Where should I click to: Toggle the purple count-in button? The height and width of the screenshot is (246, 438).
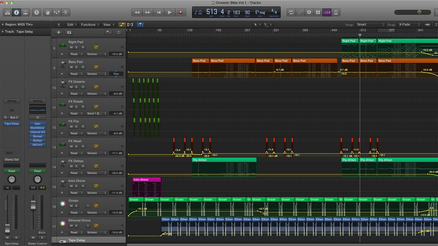coord(327,12)
